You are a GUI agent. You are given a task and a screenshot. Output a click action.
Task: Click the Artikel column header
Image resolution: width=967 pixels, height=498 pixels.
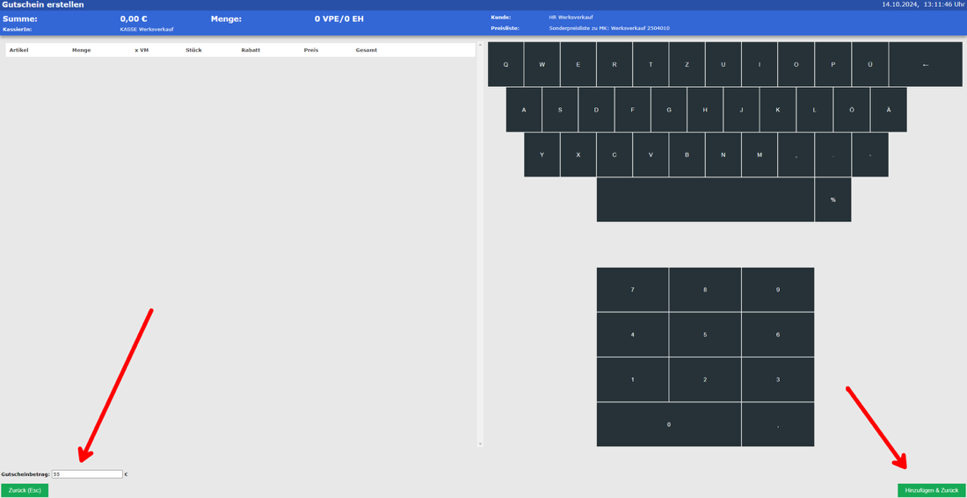(x=19, y=50)
